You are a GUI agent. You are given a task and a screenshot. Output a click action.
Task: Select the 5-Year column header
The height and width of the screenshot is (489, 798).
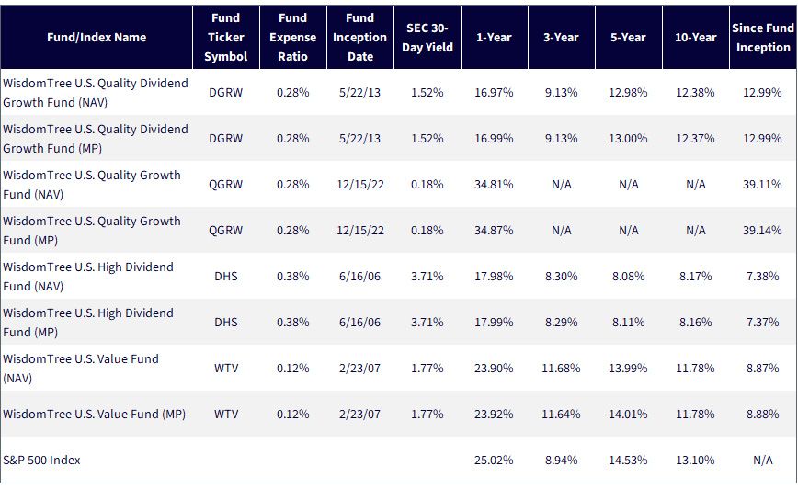coord(628,37)
